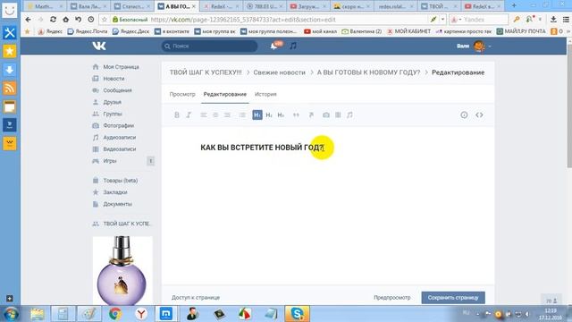Open Skype from the taskbar
The height and width of the screenshot is (322, 572).
(x=298, y=314)
